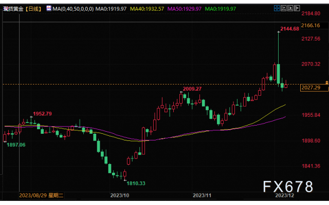329x205 pixels.
Task: Click the lowest candle at 1810.33
Action: click(x=125, y=174)
